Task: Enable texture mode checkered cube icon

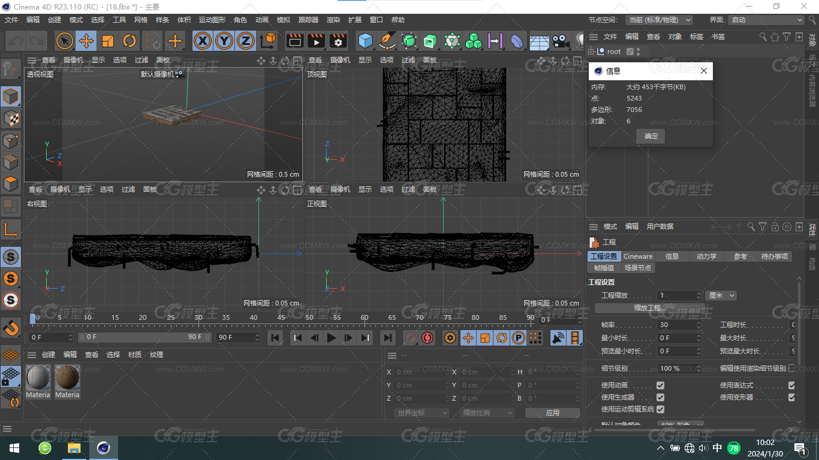Action: (11, 118)
